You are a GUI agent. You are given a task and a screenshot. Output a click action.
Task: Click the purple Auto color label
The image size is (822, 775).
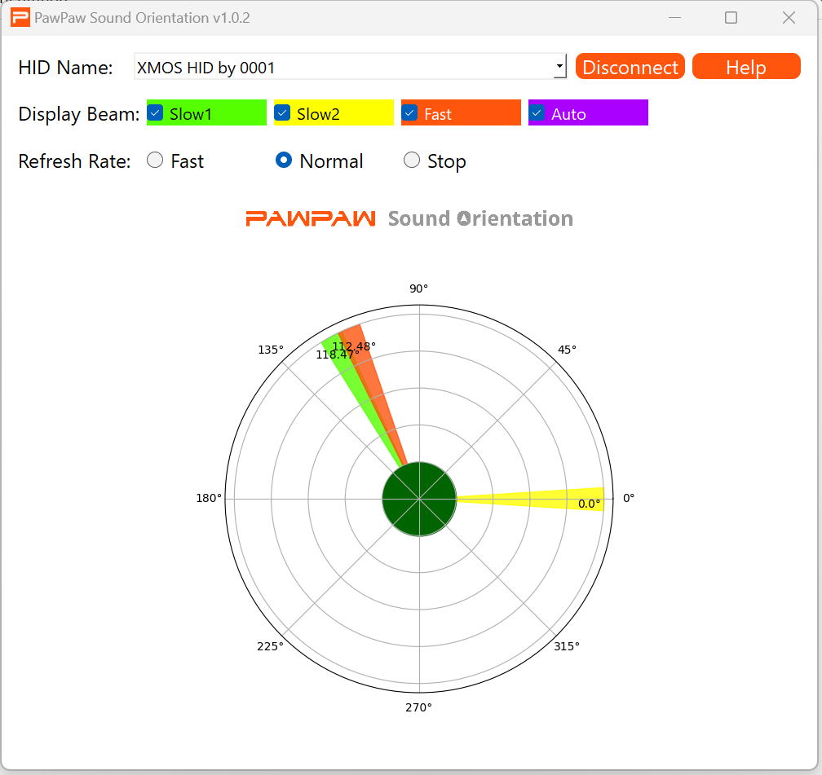point(588,112)
